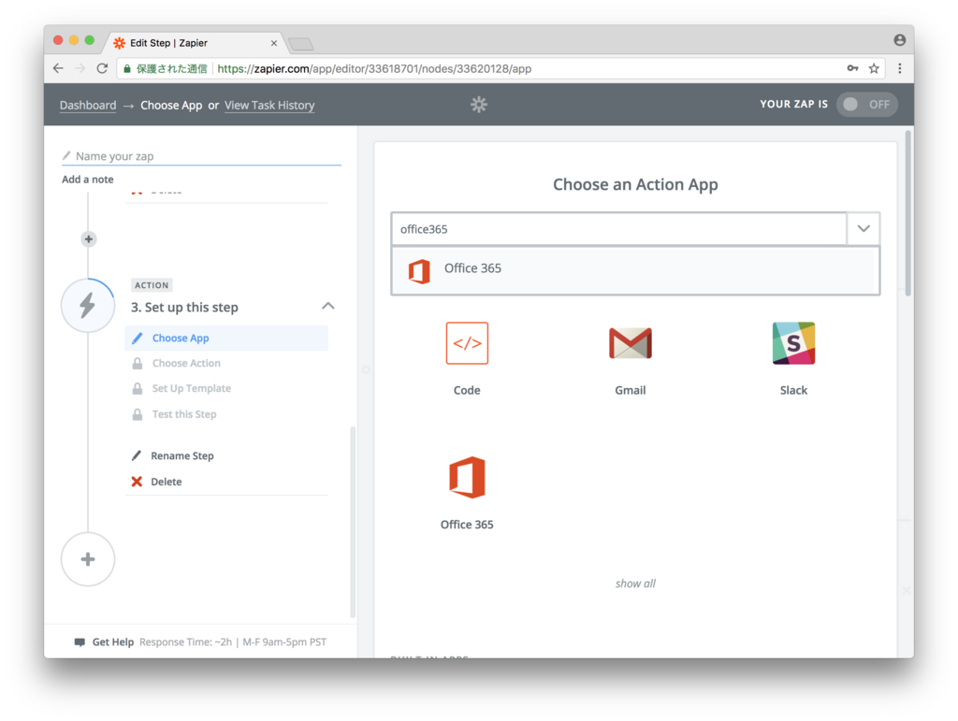Click the Add a note link
Image resolution: width=958 pixels, height=721 pixels.
tap(87, 180)
